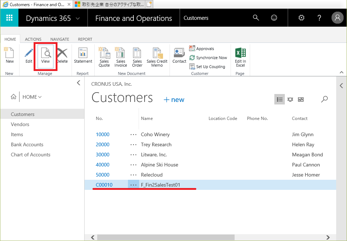Click the View ribbon icon
Image resolution: width=347 pixels, height=241 pixels.
(46, 56)
